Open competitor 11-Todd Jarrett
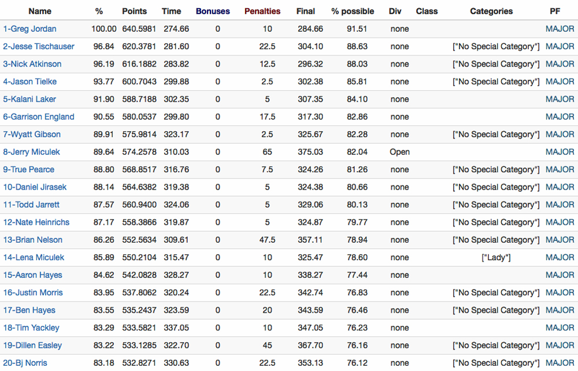This screenshot has width=578, height=371. pyautogui.click(x=31, y=205)
